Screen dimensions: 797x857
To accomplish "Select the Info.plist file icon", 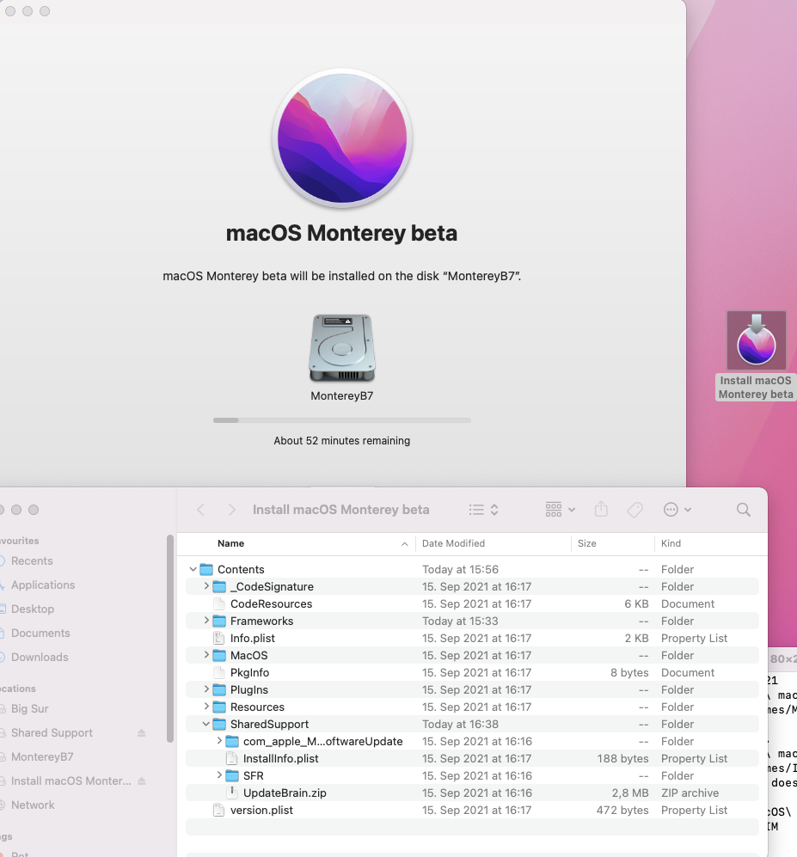I will 219,639.
